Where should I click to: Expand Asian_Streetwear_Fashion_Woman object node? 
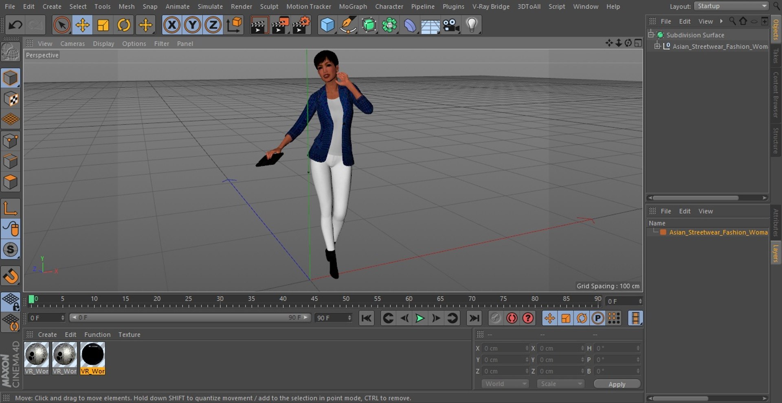point(657,46)
